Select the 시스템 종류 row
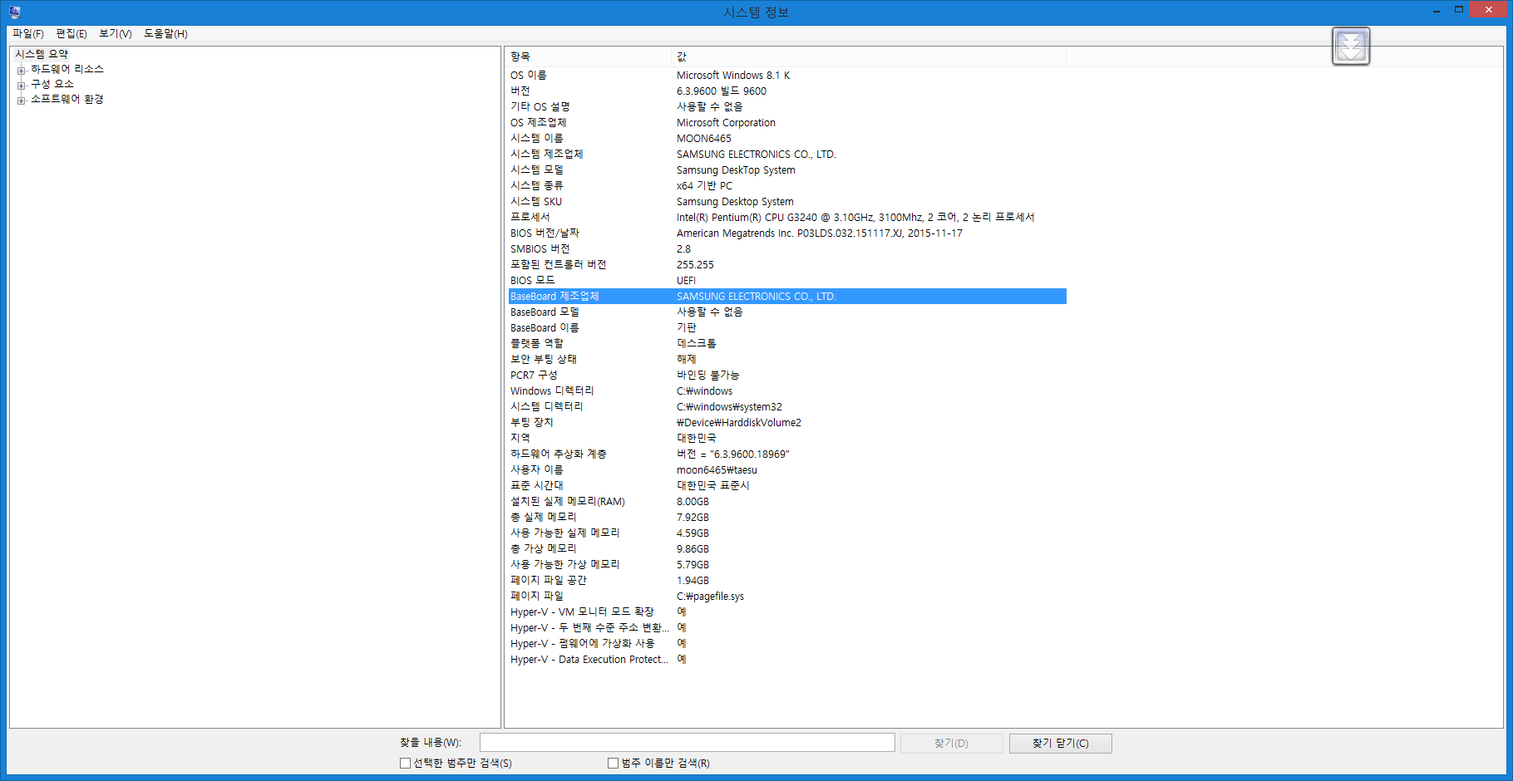1513x781 pixels. 787,186
